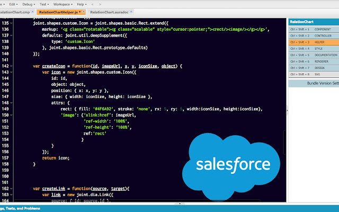Close the RelationChart.auradoc tab
The width and height of the screenshot is (339, 212).
(131, 12)
